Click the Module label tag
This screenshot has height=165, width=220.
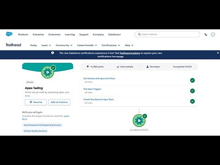tap(30, 82)
